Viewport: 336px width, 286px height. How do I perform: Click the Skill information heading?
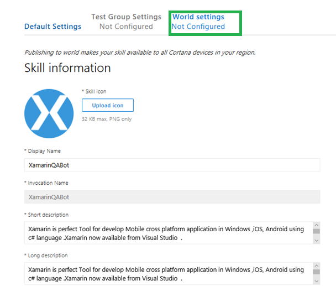(67, 68)
